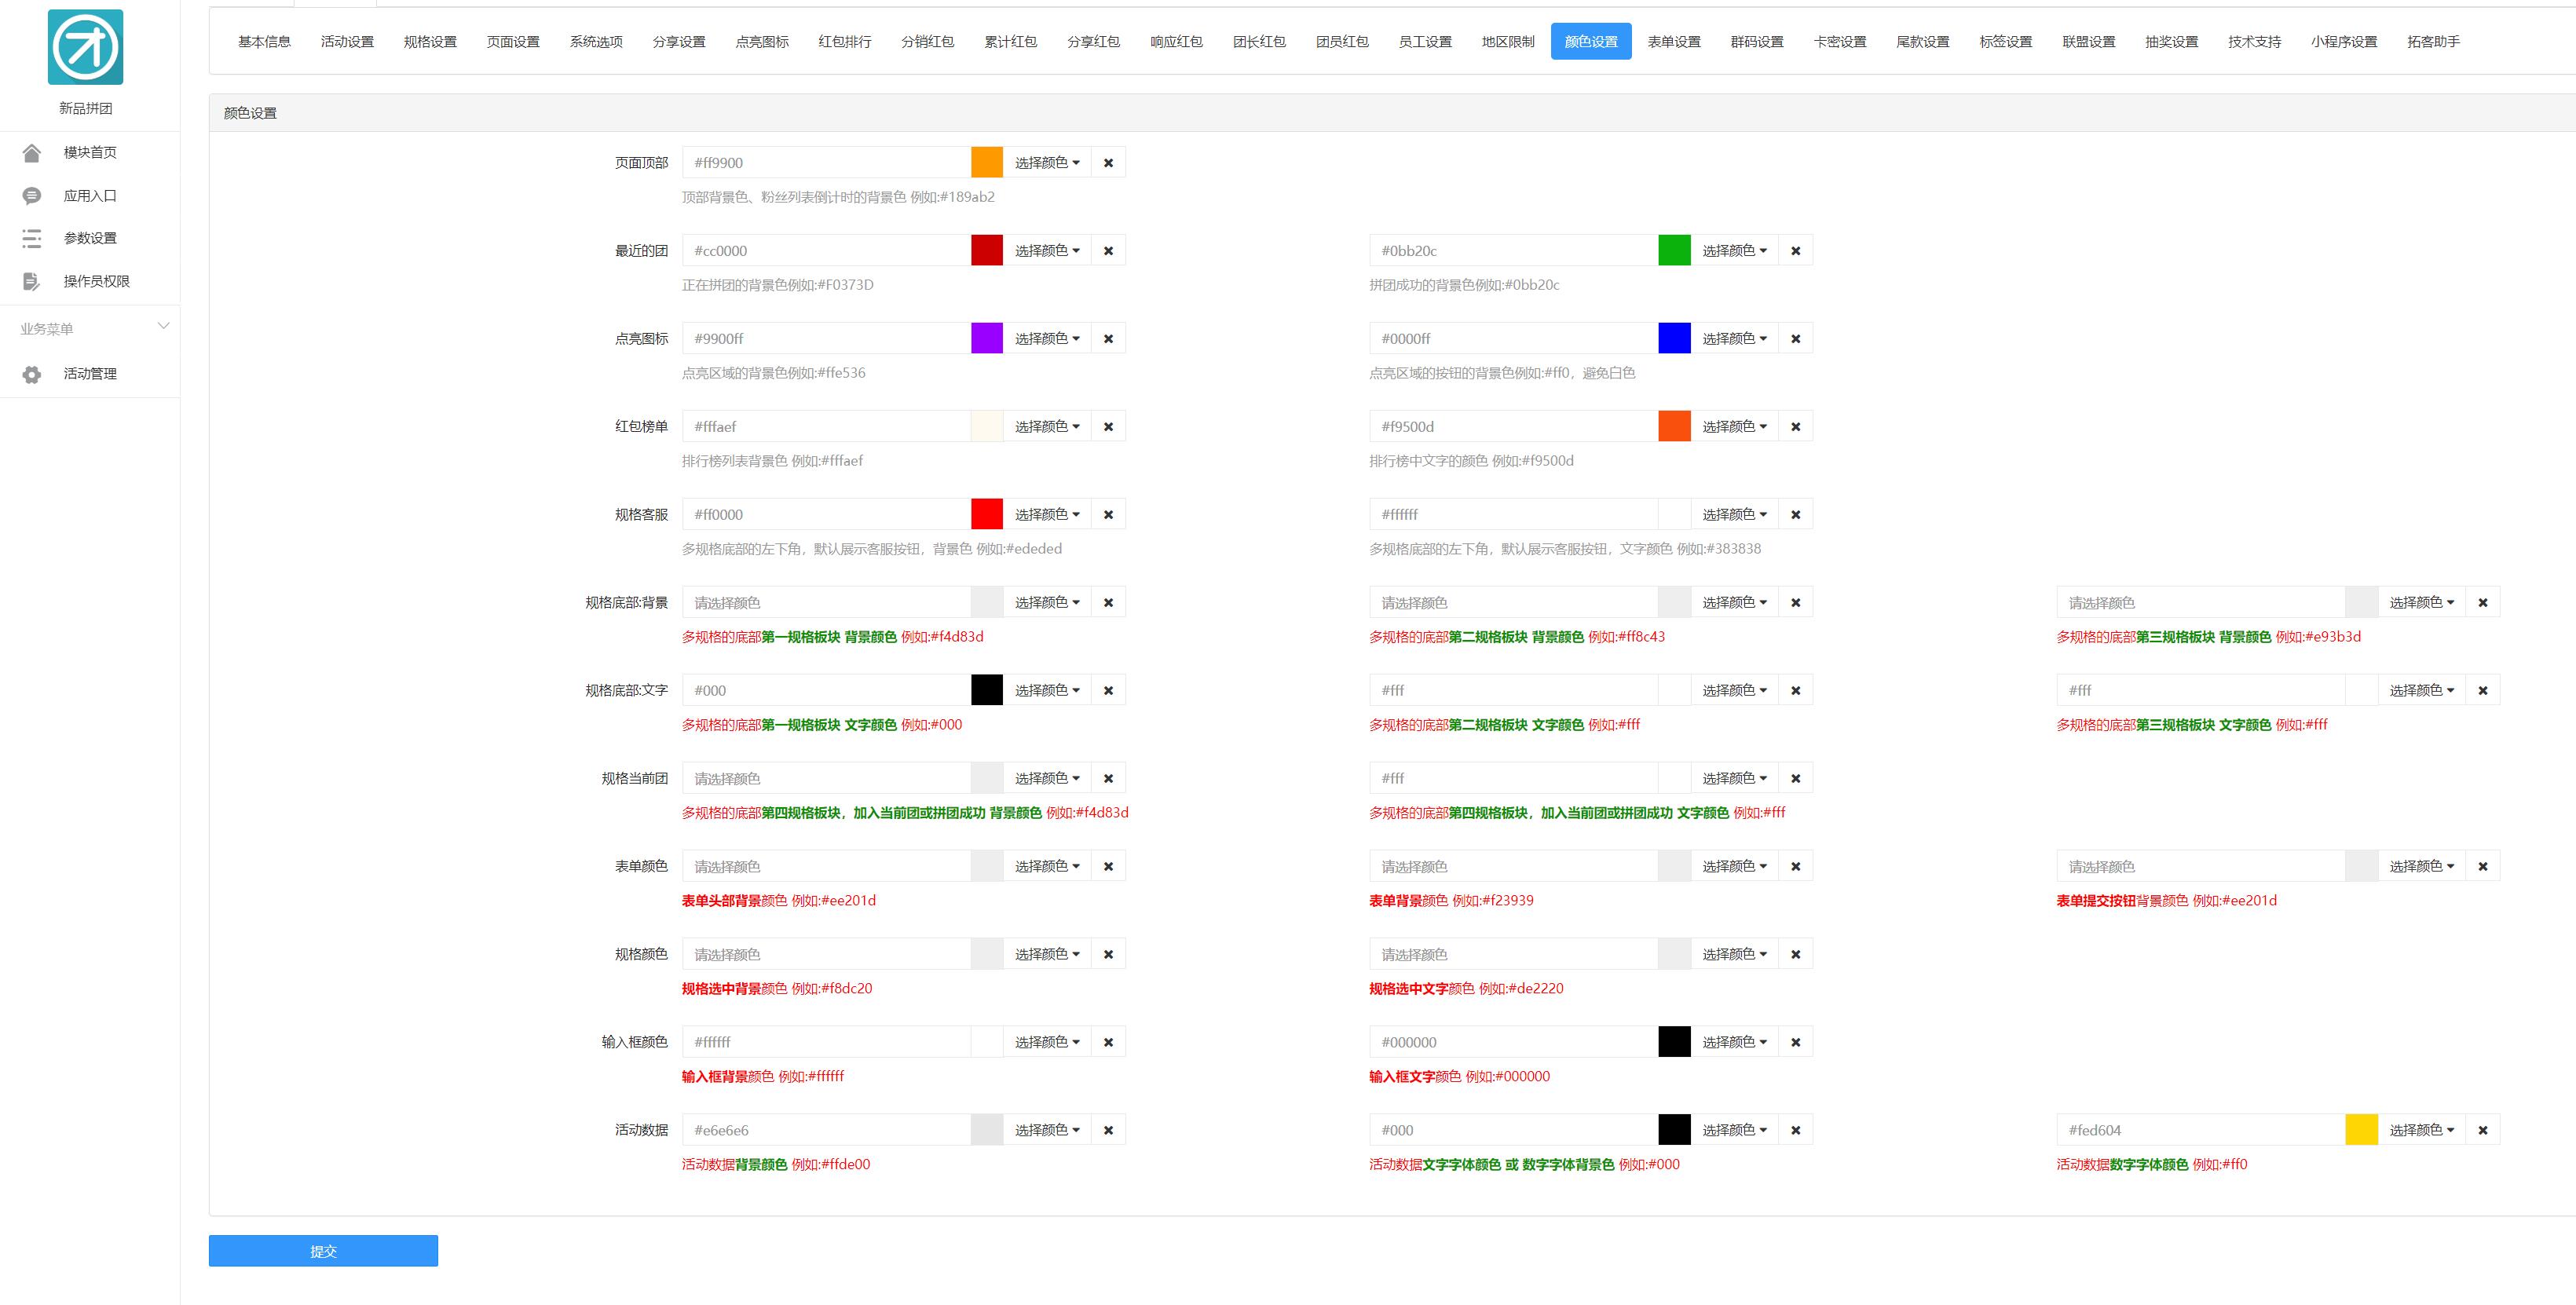Clear the #ffffff 规格客服 text color
Image resolution: width=2576 pixels, height=1305 pixels.
pyautogui.click(x=1796, y=515)
